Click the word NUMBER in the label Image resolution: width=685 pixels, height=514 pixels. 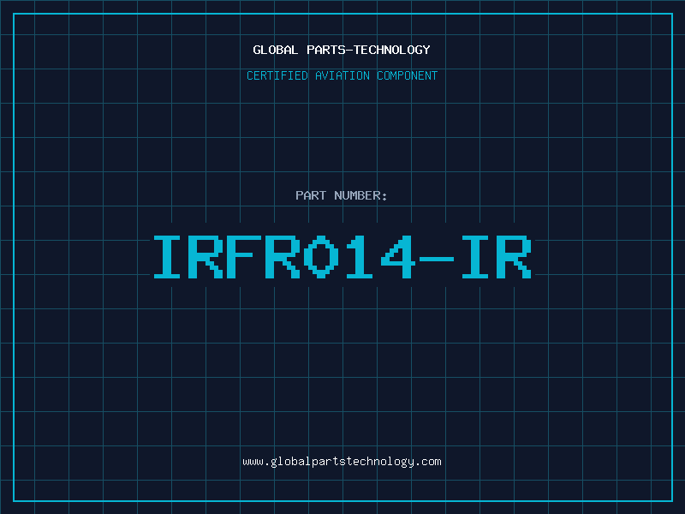pyautogui.click(x=358, y=196)
